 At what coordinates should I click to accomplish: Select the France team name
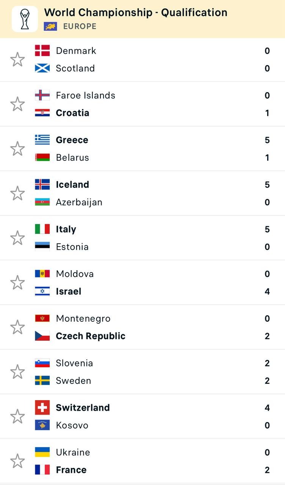71,470
